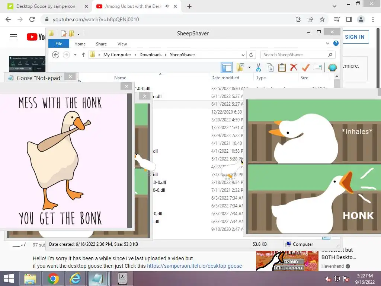The width and height of the screenshot is (381, 286).
Task: Open Chrome profile avatar icon
Action: tap(361, 19)
